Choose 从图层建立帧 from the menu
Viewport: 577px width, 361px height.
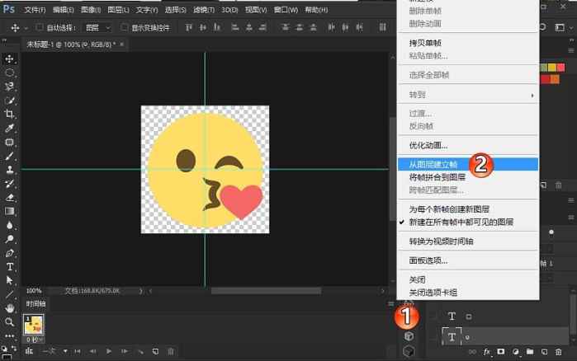(x=468, y=164)
